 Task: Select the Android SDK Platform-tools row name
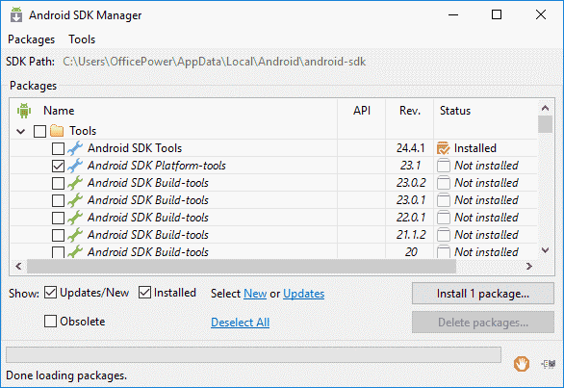157,166
